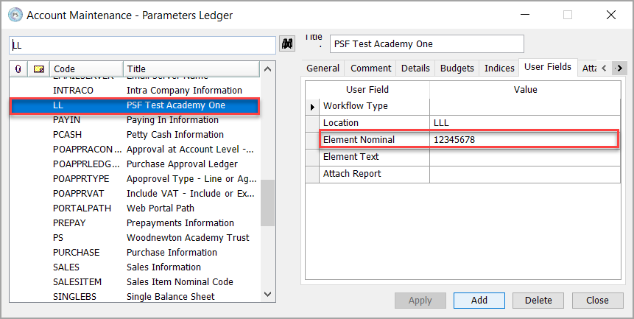Screen dimensions: 634x319
Task: Switch to the Comment tab
Action: [370, 68]
